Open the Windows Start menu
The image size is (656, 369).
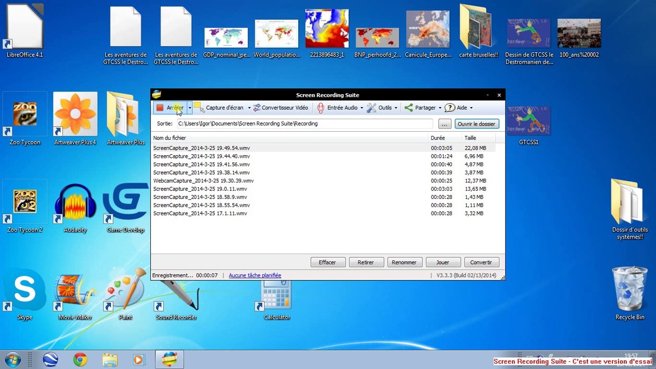pyautogui.click(x=12, y=359)
